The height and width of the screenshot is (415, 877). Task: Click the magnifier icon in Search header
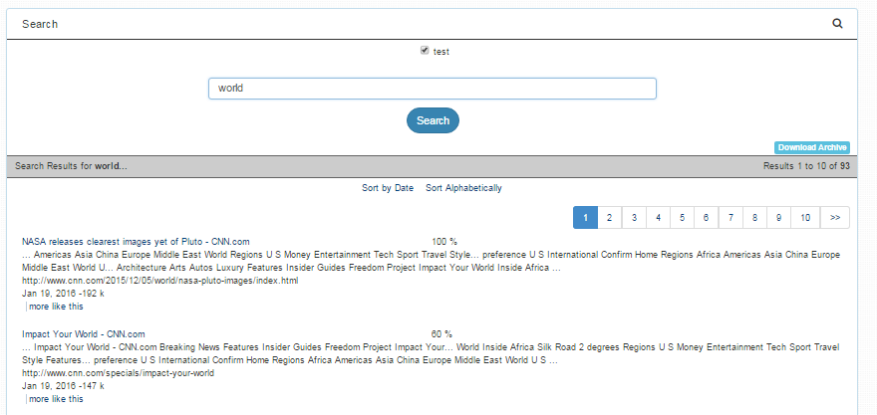(x=837, y=24)
